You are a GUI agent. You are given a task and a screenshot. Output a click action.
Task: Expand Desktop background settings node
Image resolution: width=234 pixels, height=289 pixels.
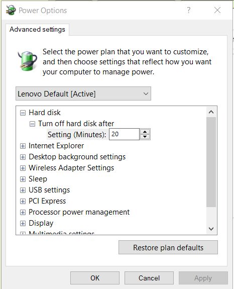tap(23, 157)
